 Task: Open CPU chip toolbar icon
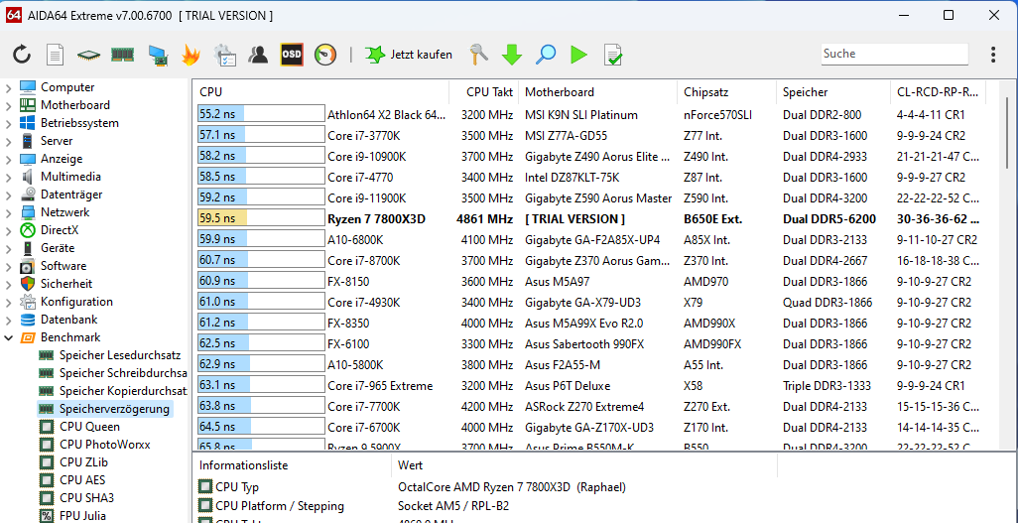coord(89,55)
